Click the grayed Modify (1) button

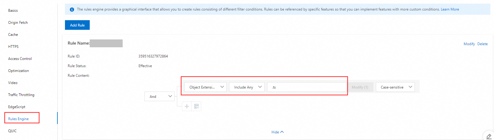tap(360, 87)
